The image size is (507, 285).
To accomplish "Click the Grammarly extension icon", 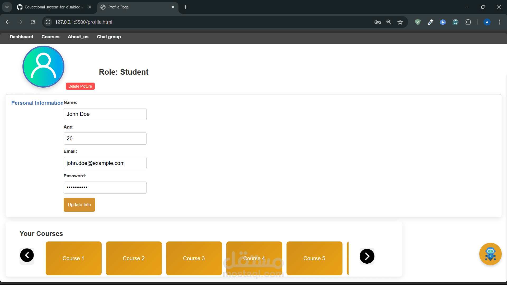I will click(455, 22).
